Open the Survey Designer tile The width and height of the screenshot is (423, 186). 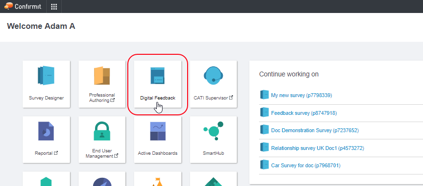click(x=46, y=84)
